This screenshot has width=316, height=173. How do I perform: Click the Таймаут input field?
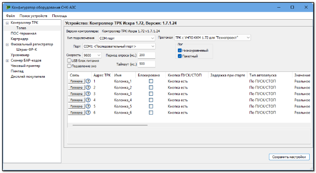(x=147, y=64)
